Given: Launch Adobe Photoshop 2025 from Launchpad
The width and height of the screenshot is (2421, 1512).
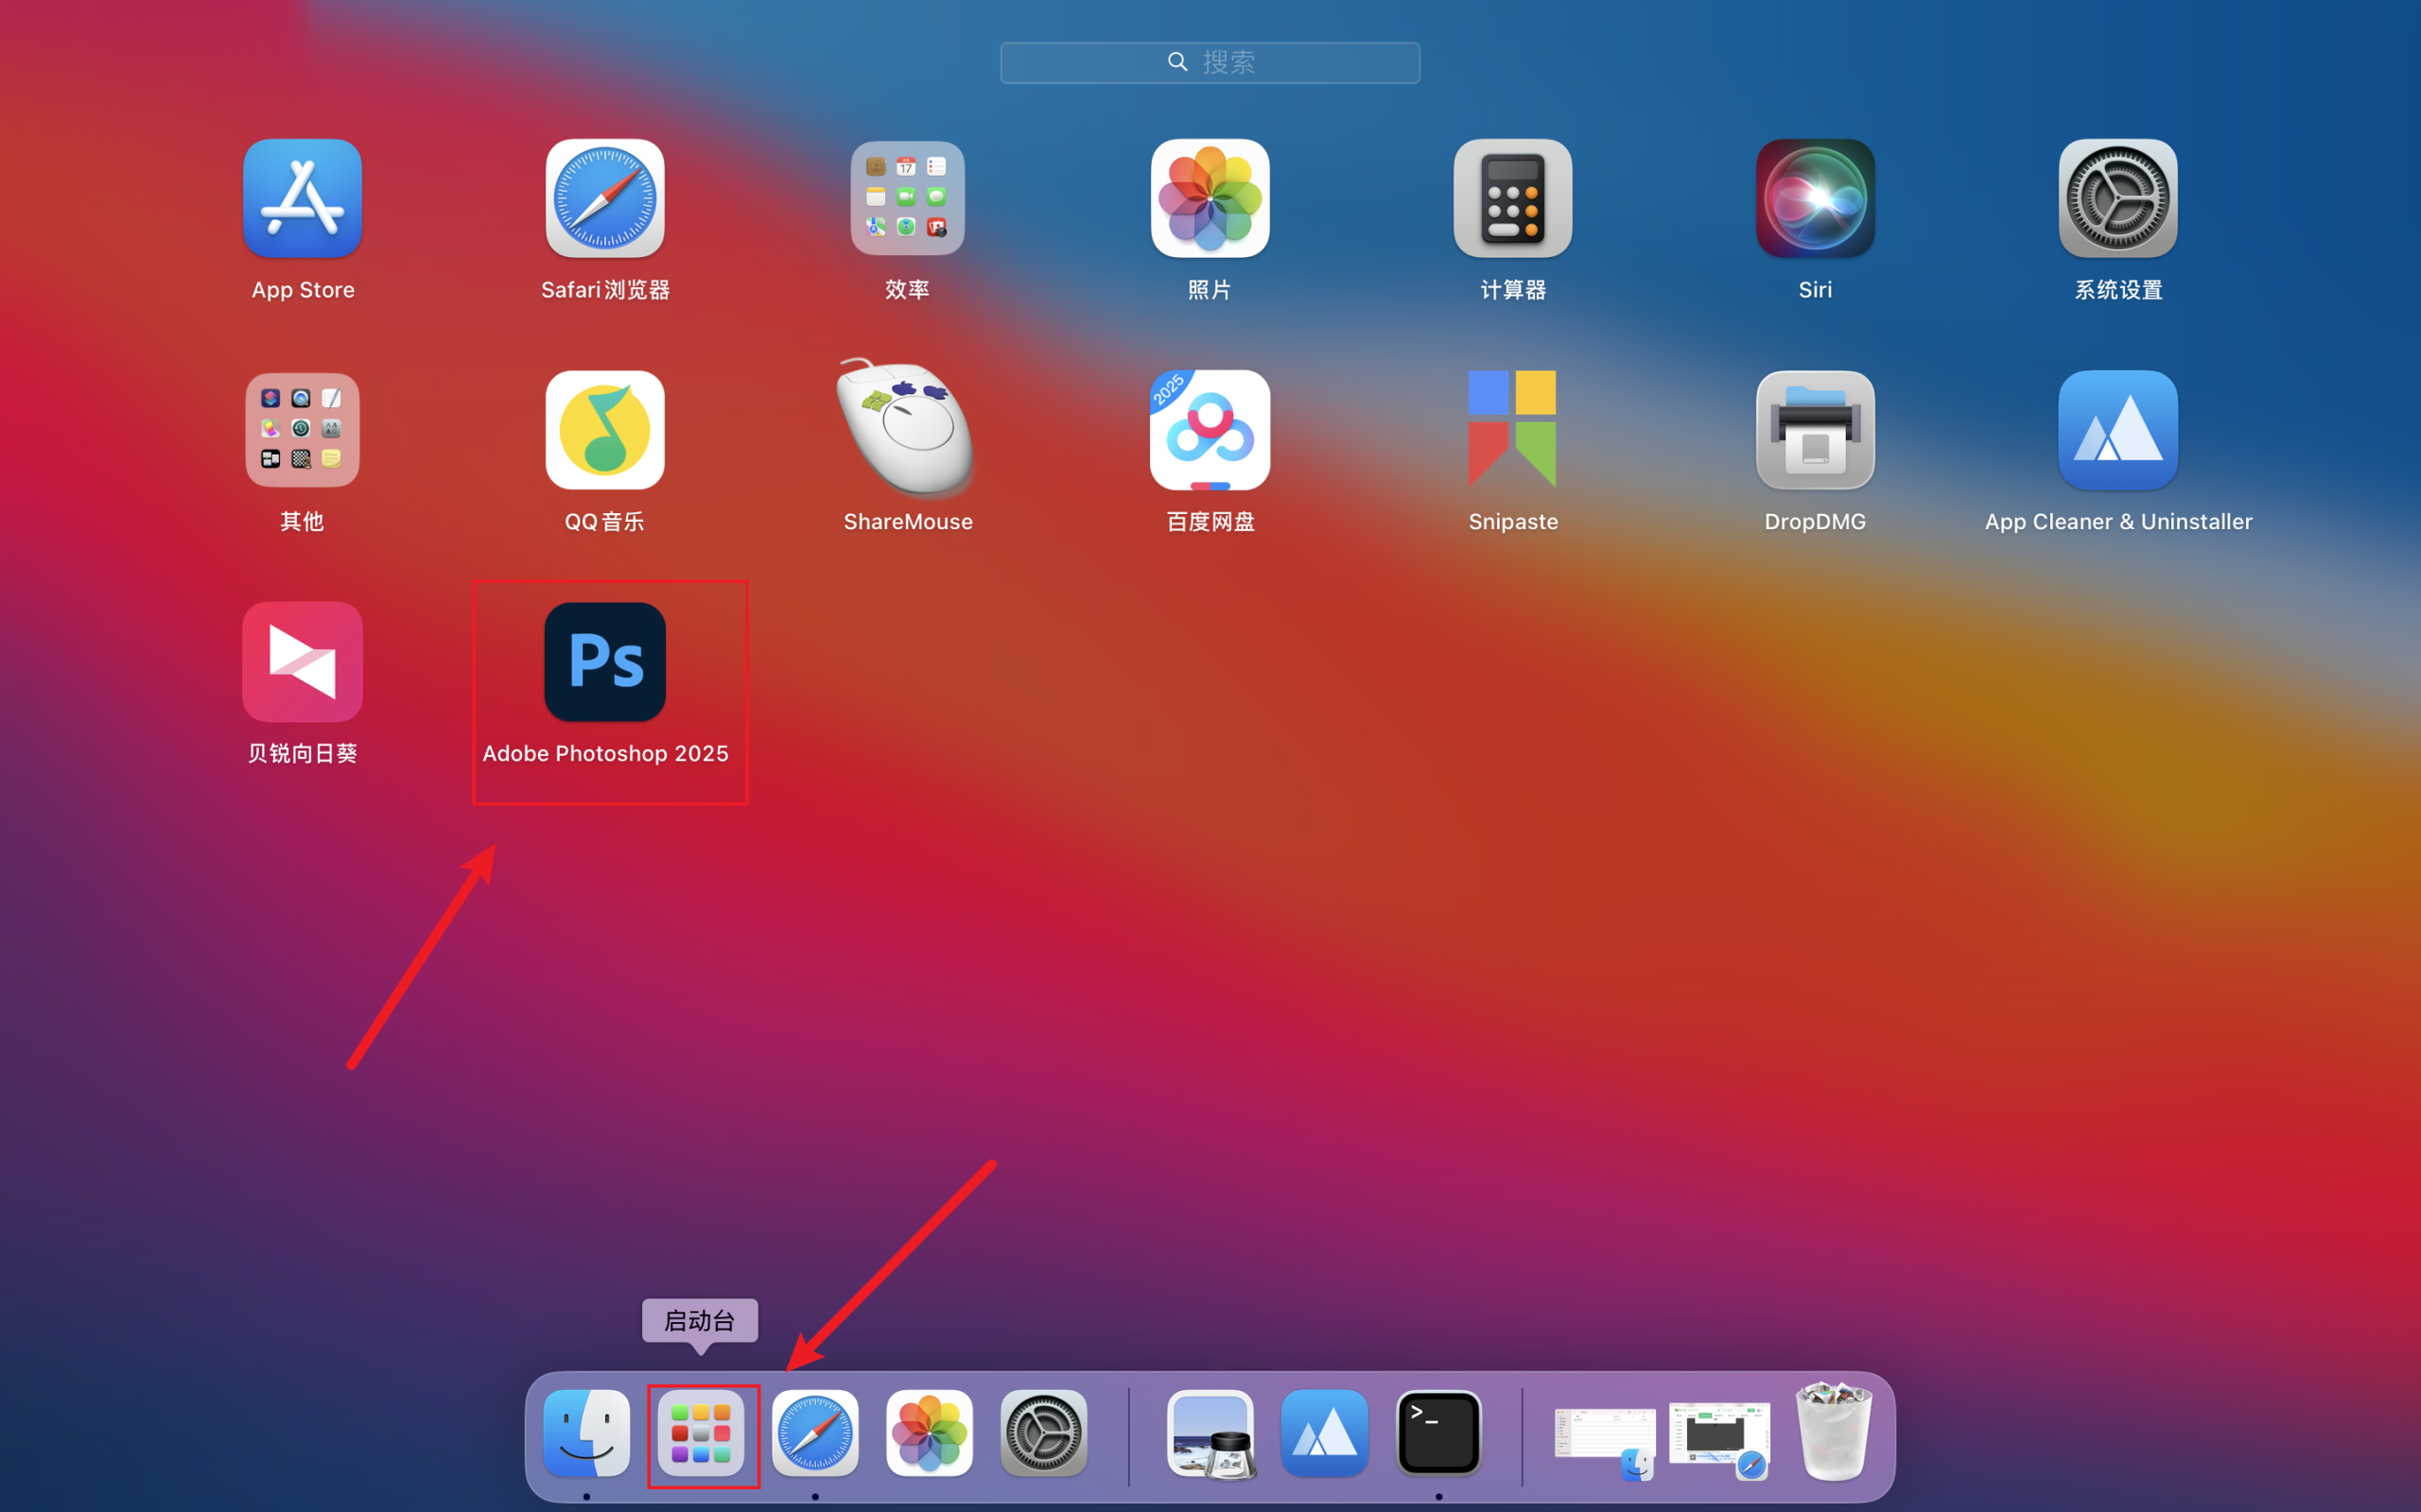Looking at the screenshot, I should 605,662.
